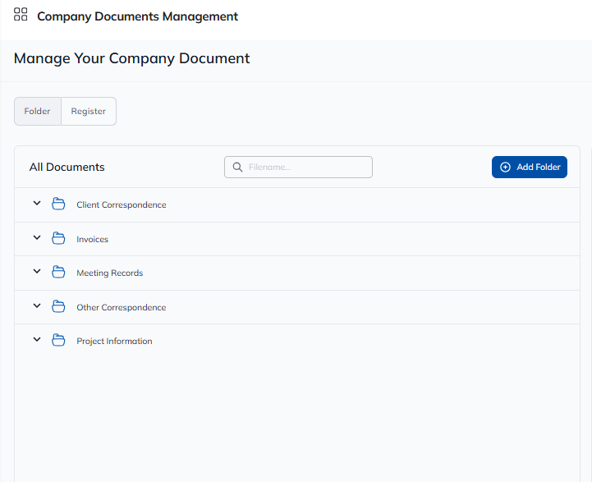Toggle the Meeting Records chevron arrow
Viewport: 592px width, 482px height.
(37, 272)
